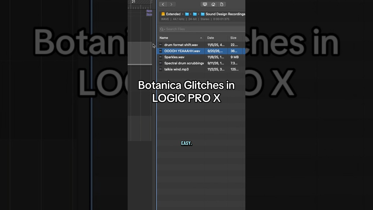Show the Computer location in browser
Screen dimensions: 373x210
(205, 4)
